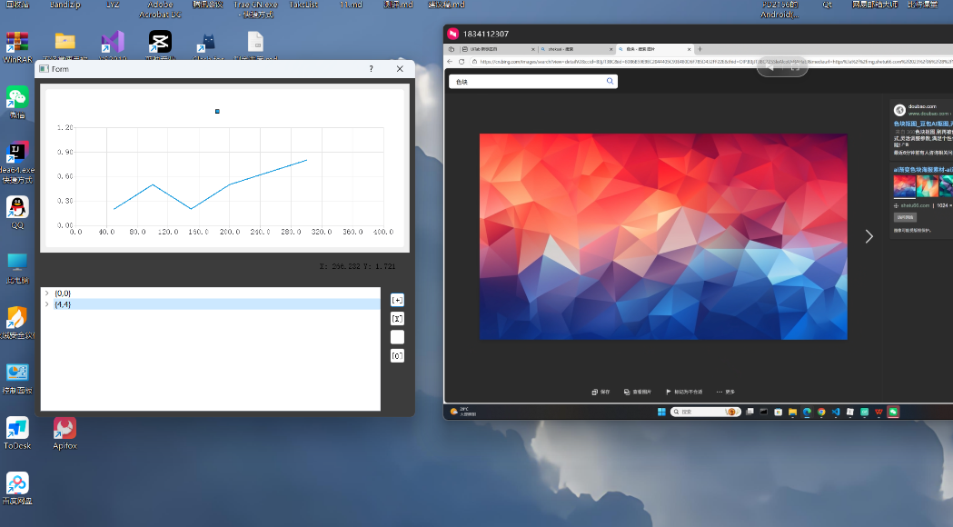The image size is (953, 527).
Task: Click the flag 标记为不合适 button
Action: 684,392
